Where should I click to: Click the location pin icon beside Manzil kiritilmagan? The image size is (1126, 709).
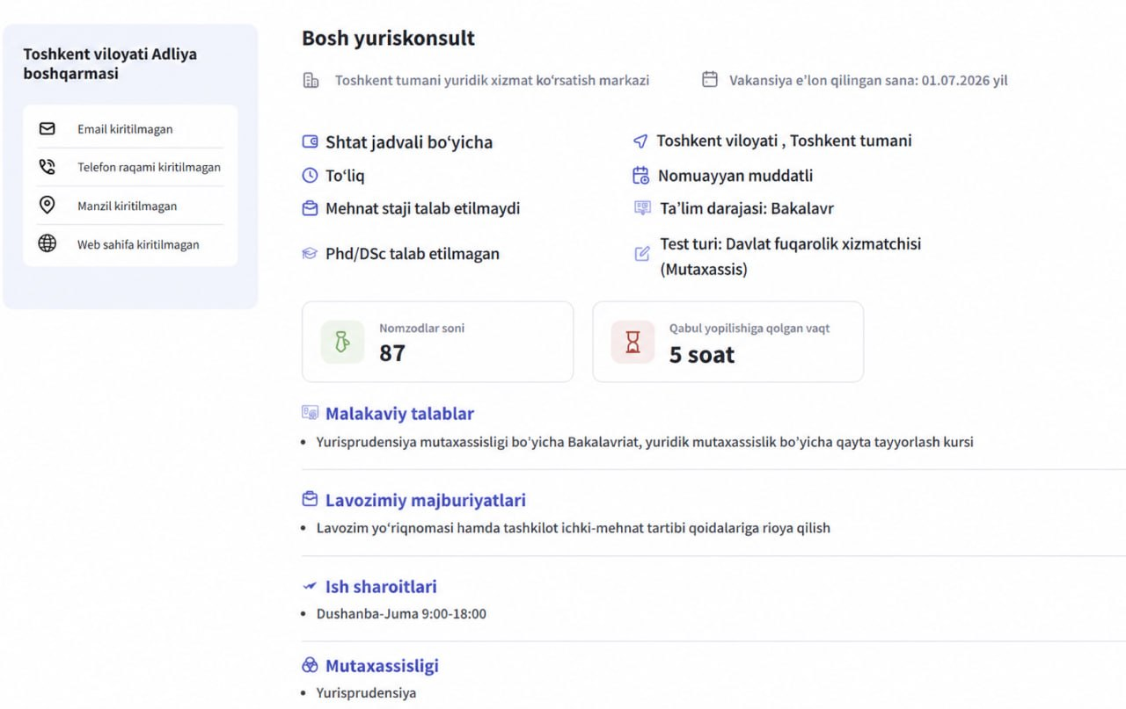pyautogui.click(x=48, y=206)
